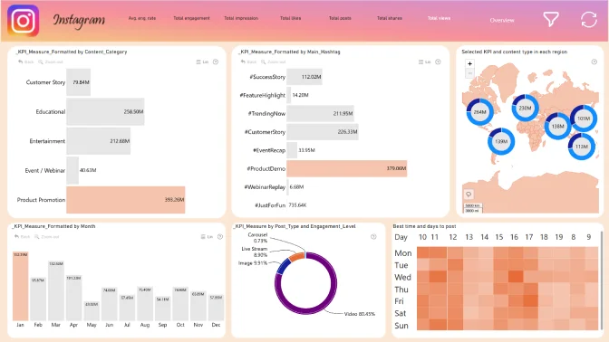Click the map lasso selection icon
Image resolution: width=609 pixels, height=342 pixels.
click(469, 194)
